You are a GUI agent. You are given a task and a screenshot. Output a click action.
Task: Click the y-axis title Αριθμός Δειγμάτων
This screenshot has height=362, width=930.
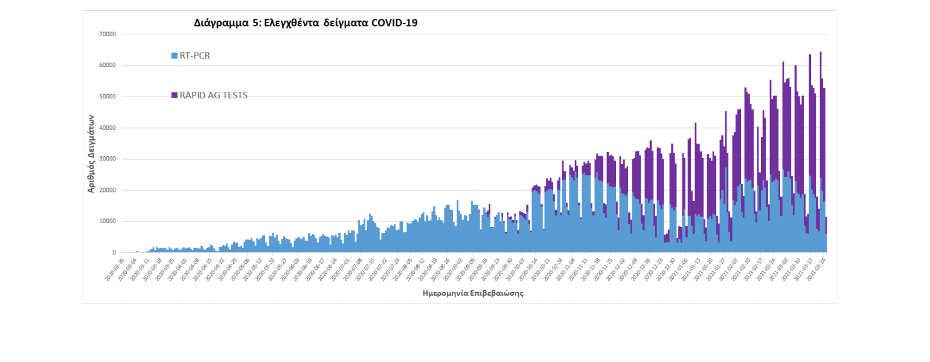click(x=91, y=153)
